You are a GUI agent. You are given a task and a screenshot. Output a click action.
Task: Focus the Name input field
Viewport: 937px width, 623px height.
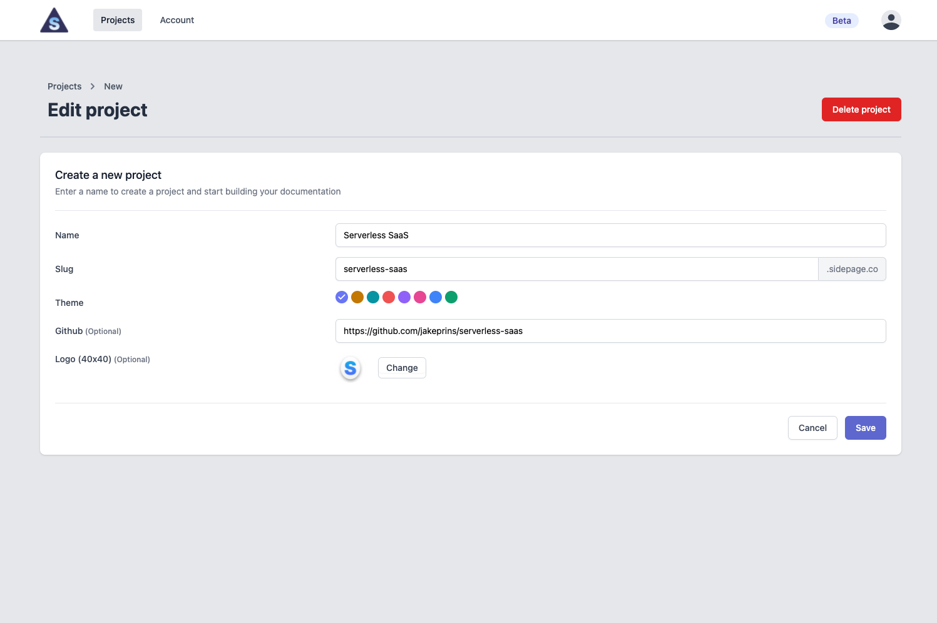pos(611,235)
